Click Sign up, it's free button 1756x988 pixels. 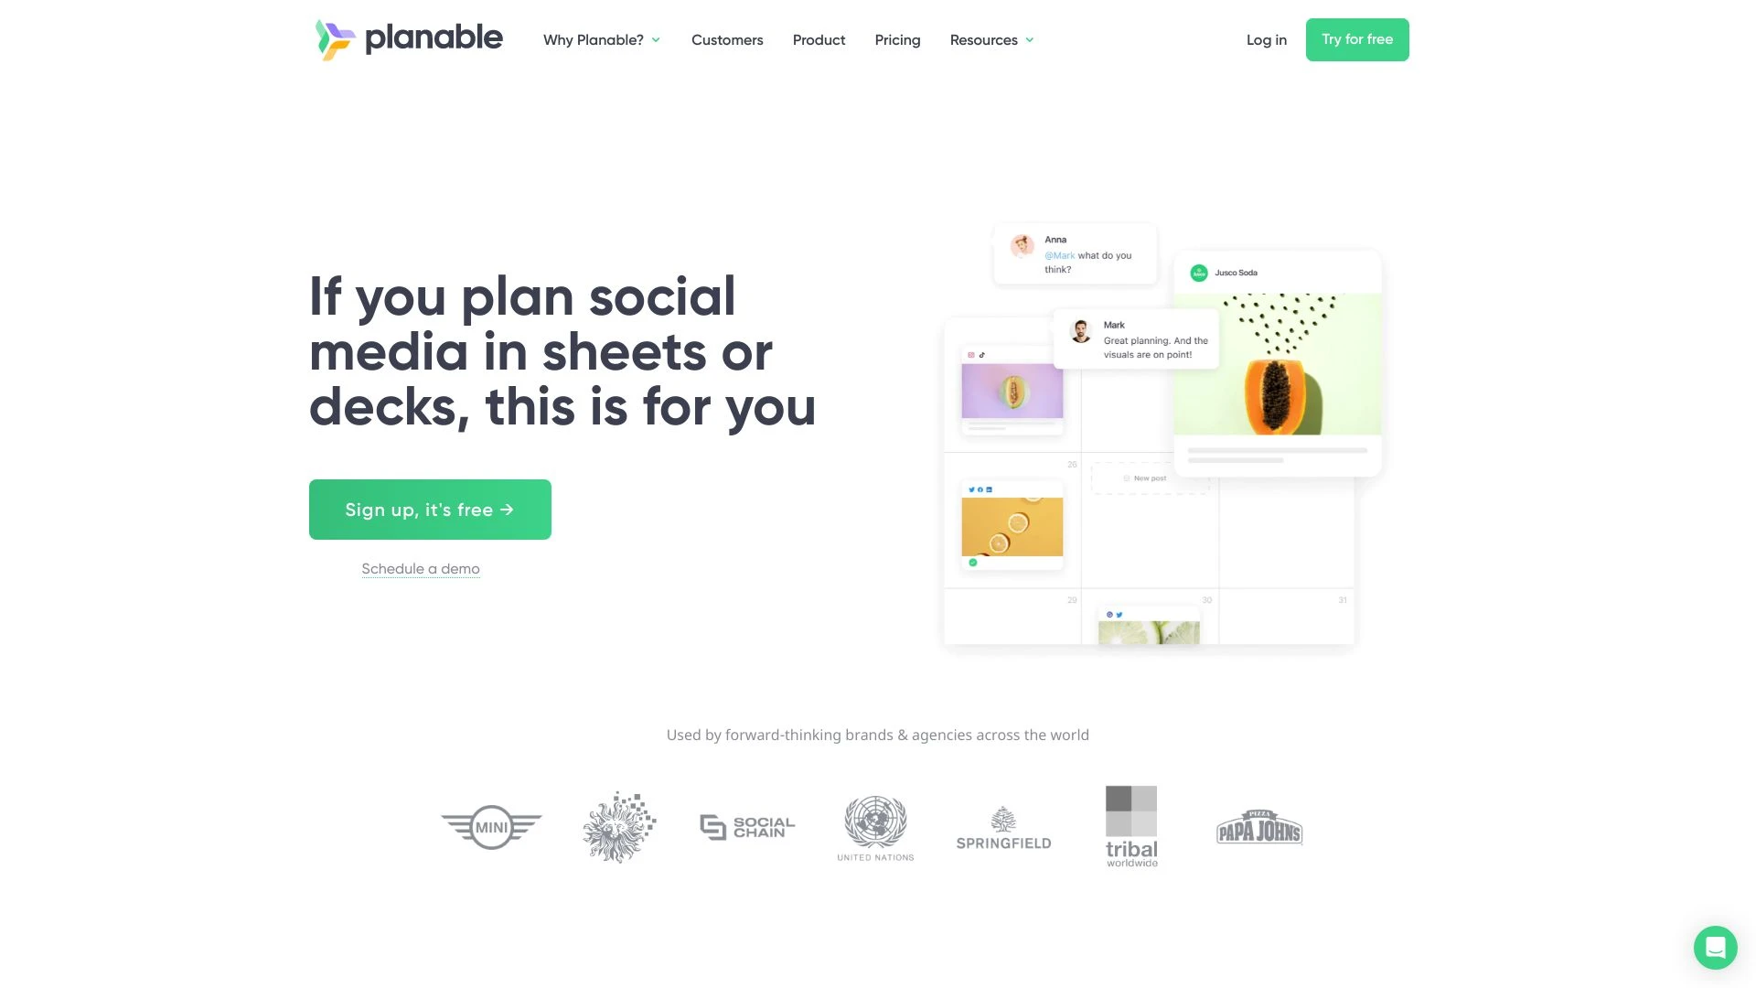click(429, 509)
